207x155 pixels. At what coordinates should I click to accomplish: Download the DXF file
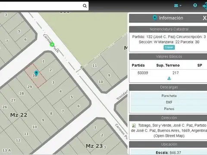pos(169,102)
